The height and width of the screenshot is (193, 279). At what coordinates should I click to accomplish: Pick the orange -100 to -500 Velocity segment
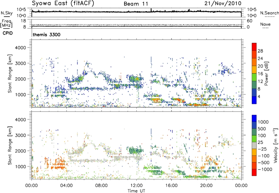pos(254,159)
